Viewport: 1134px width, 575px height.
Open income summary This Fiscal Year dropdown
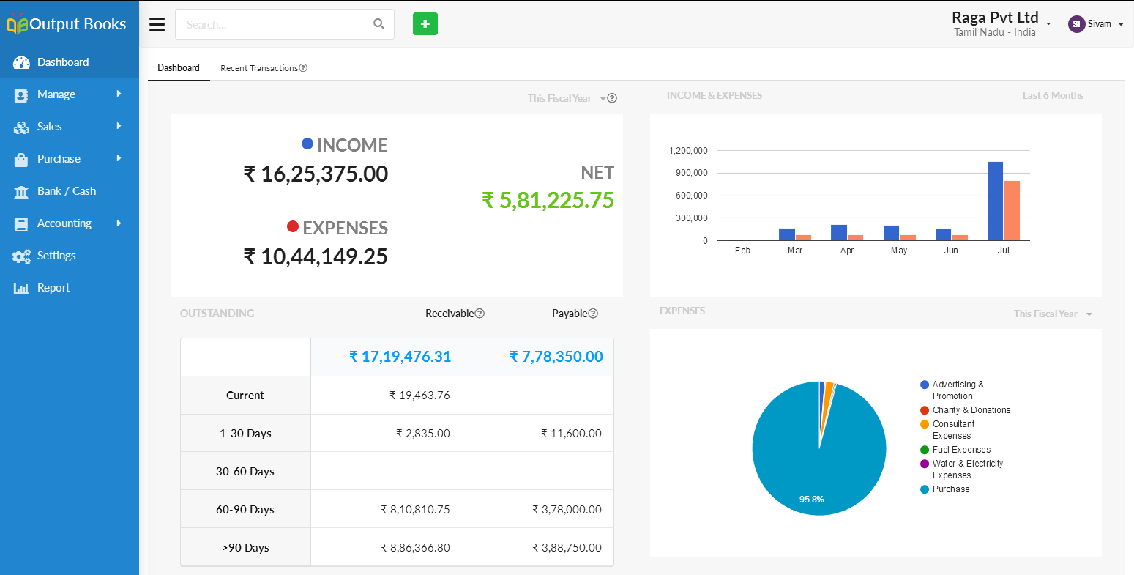(x=567, y=98)
